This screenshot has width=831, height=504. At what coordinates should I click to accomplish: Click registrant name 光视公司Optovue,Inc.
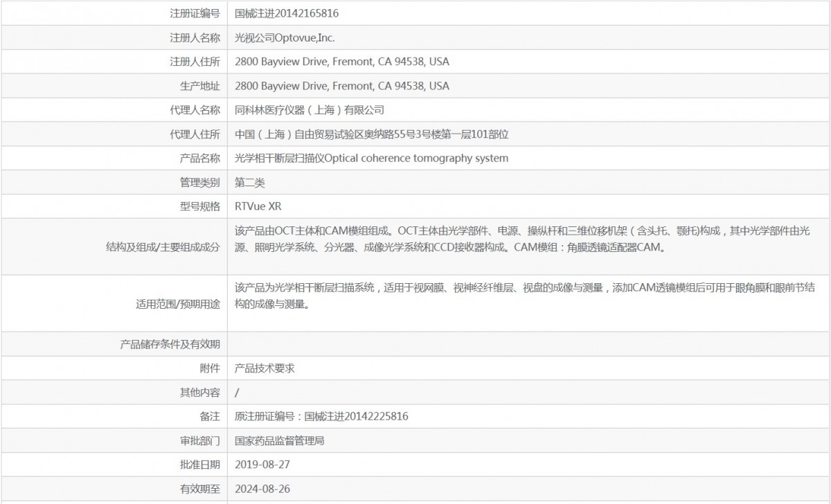point(285,37)
